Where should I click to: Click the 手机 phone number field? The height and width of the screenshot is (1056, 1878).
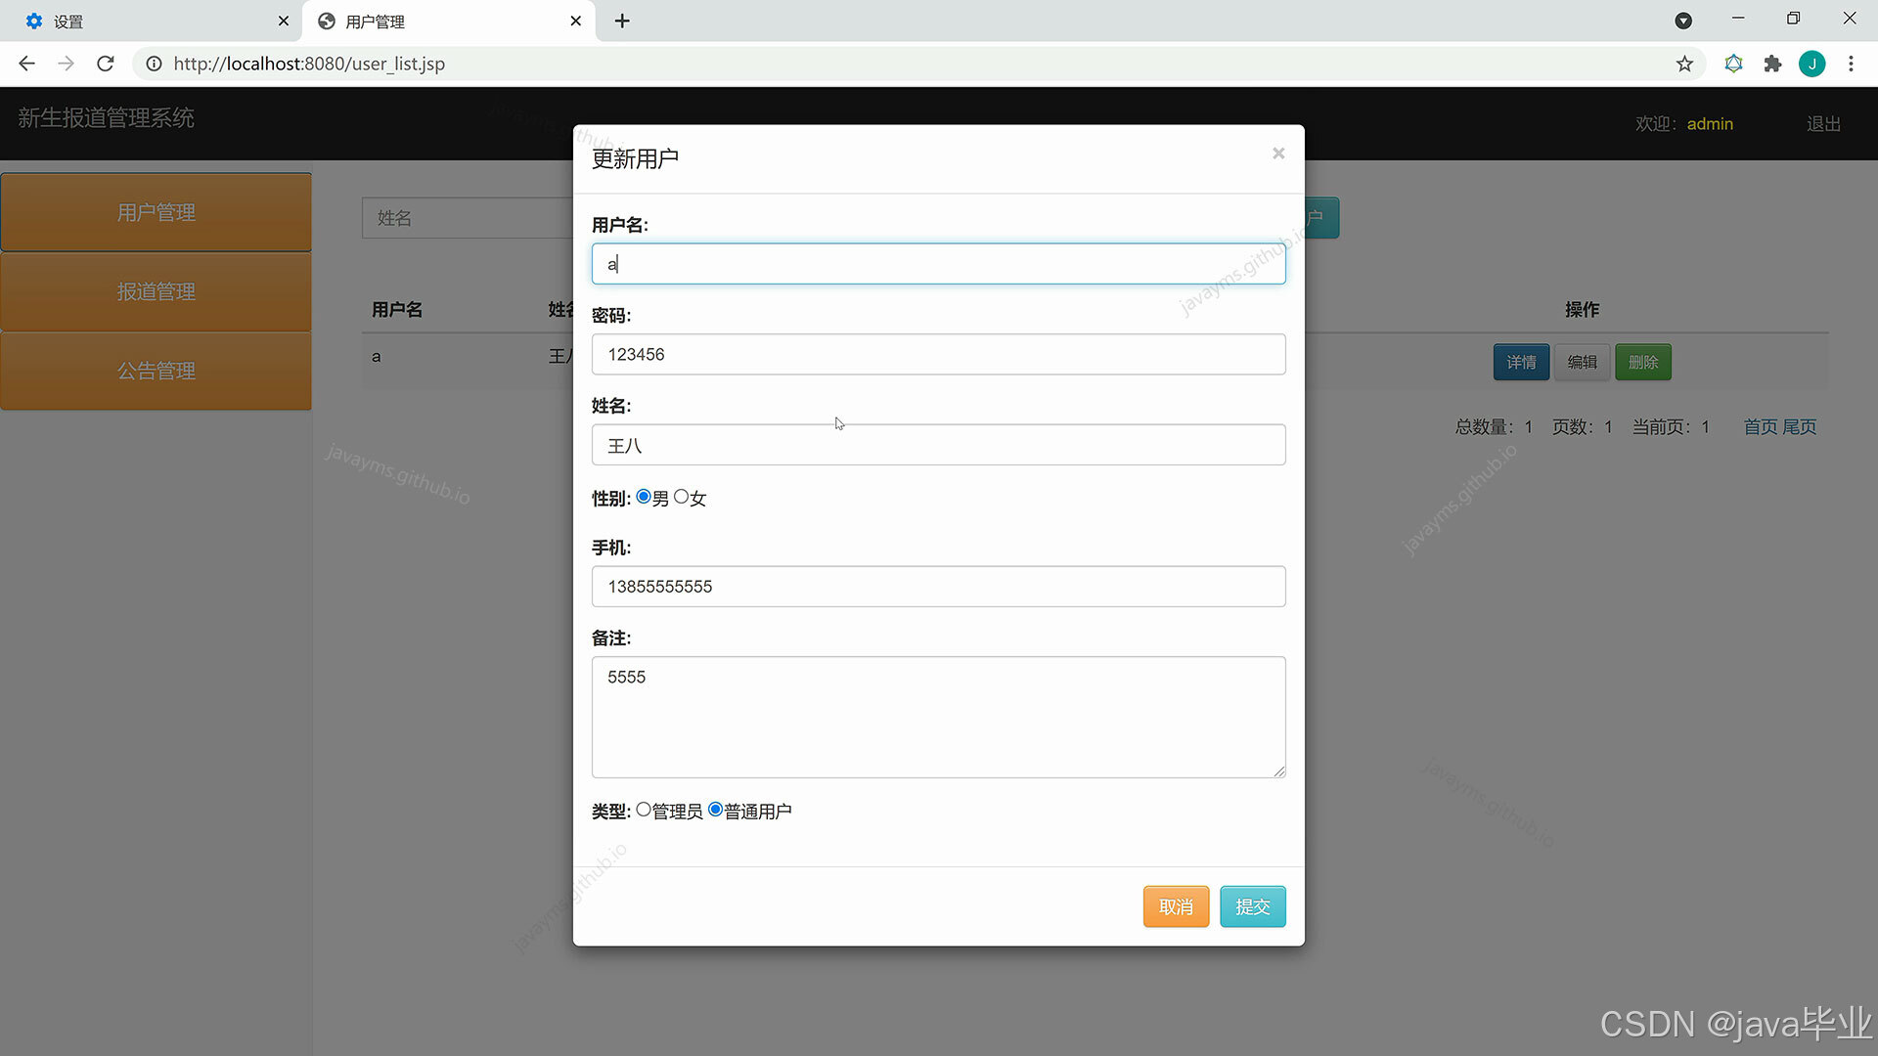click(938, 587)
